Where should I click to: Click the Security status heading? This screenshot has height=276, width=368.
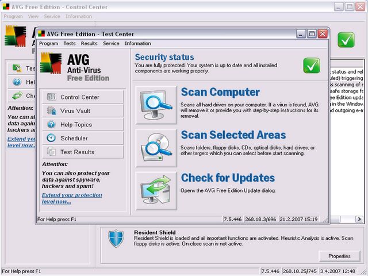(x=164, y=57)
